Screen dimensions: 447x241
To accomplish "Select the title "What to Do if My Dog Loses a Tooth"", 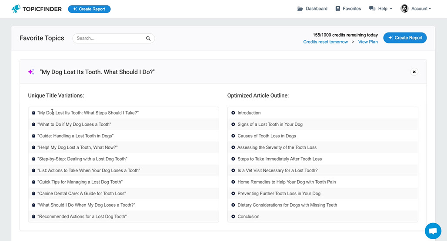I will [74, 124].
